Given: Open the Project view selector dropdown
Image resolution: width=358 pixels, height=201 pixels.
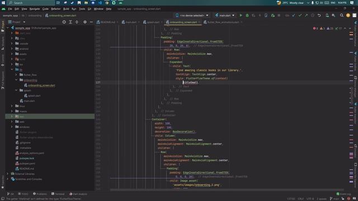Looking at the screenshot, I should (x=16, y=22).
